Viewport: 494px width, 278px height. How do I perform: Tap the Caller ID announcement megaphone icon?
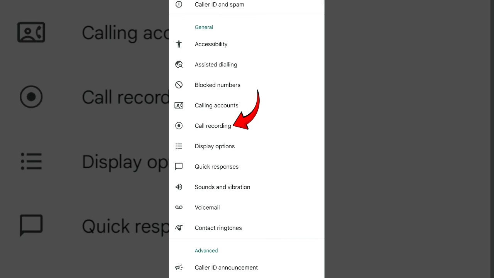click(179, 268)
